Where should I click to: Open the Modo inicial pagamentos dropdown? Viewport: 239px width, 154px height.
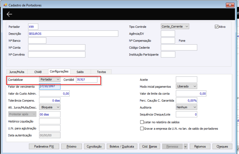[x=186, y=86]
